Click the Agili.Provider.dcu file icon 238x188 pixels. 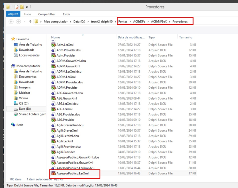click(53, 147)
